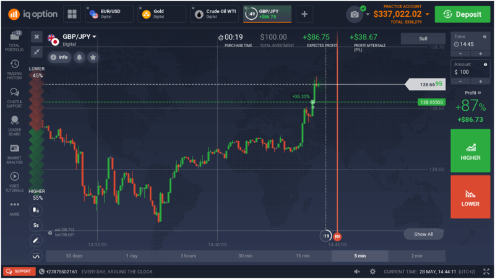
Task: Select the 5 min timeframe
Action: point(360,256)
